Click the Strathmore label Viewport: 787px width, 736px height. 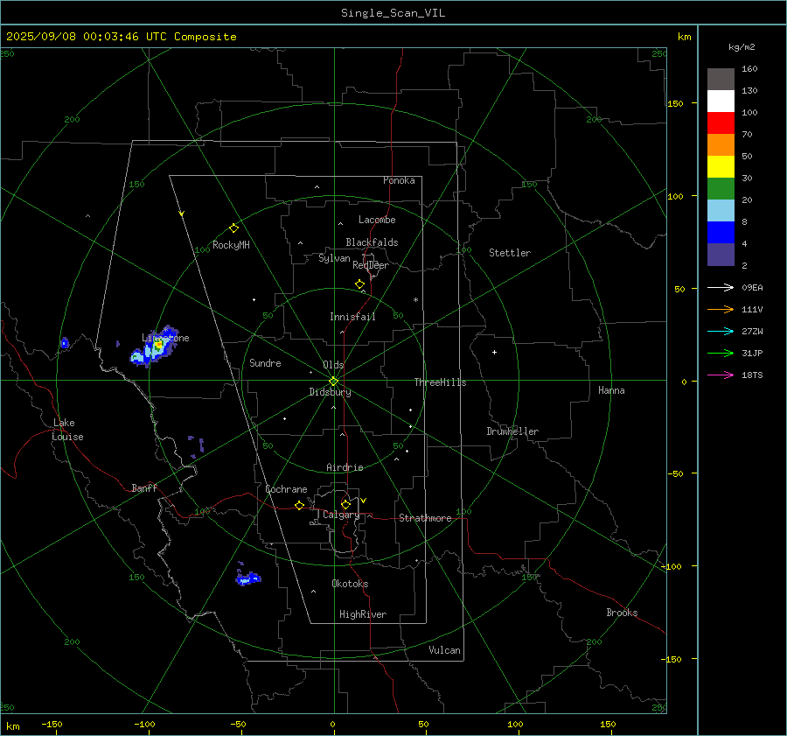[x=425, y=518]
